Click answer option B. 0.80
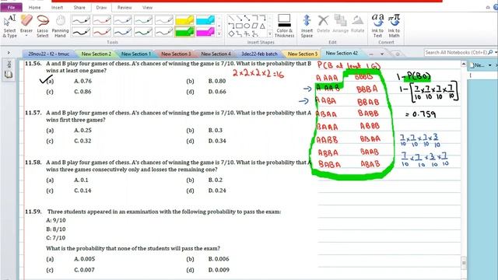498x280 pixels. pyautogui.click(x=217, y=81)
